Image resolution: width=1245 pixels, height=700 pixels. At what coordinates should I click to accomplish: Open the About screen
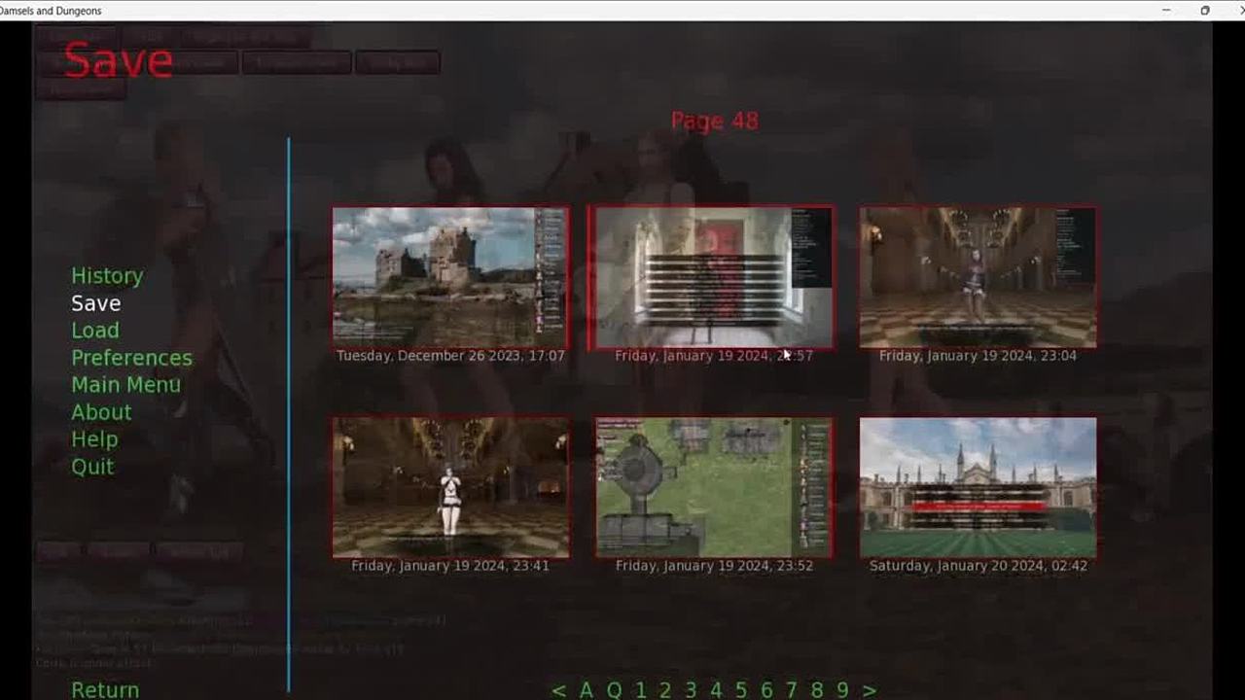[101, 412]
